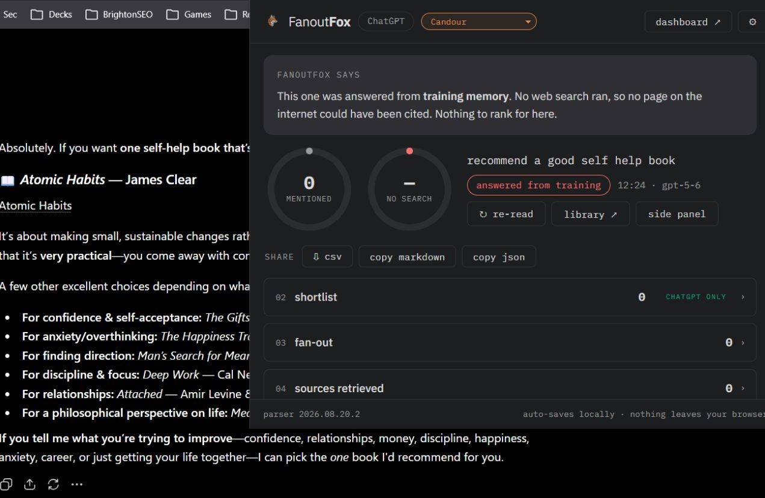Switch to side panel view

(677, 214)
